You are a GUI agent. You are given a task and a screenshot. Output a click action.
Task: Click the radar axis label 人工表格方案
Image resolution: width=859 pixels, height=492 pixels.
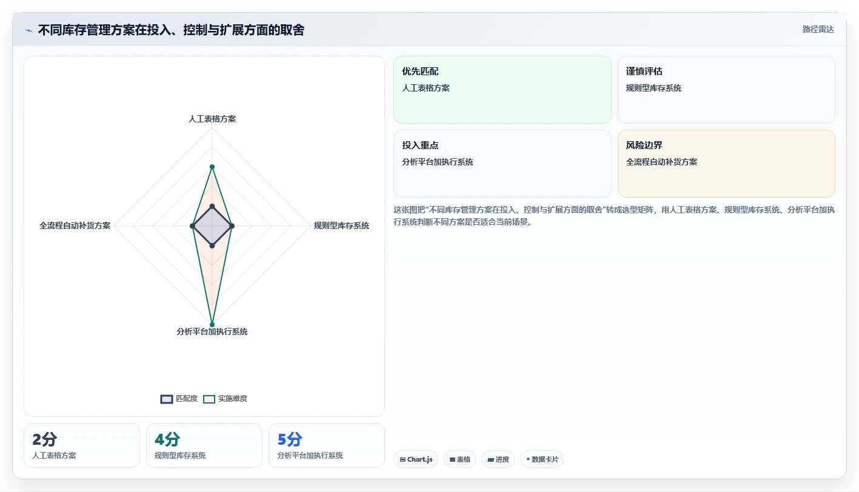point(212,119)
